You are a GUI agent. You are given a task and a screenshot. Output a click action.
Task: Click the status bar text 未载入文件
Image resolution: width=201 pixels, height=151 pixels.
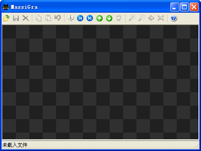pos(15,145)
